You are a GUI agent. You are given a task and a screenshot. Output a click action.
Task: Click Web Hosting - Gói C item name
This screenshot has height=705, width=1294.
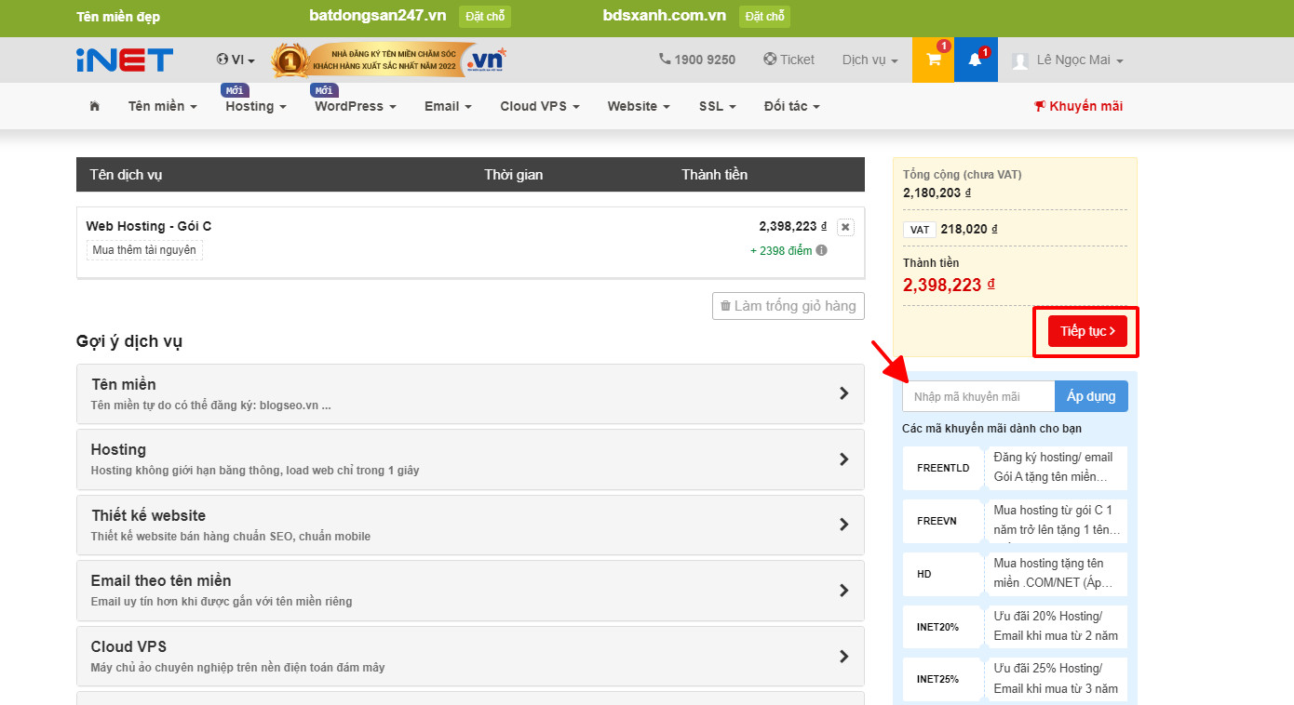click(x=149, y=226)
